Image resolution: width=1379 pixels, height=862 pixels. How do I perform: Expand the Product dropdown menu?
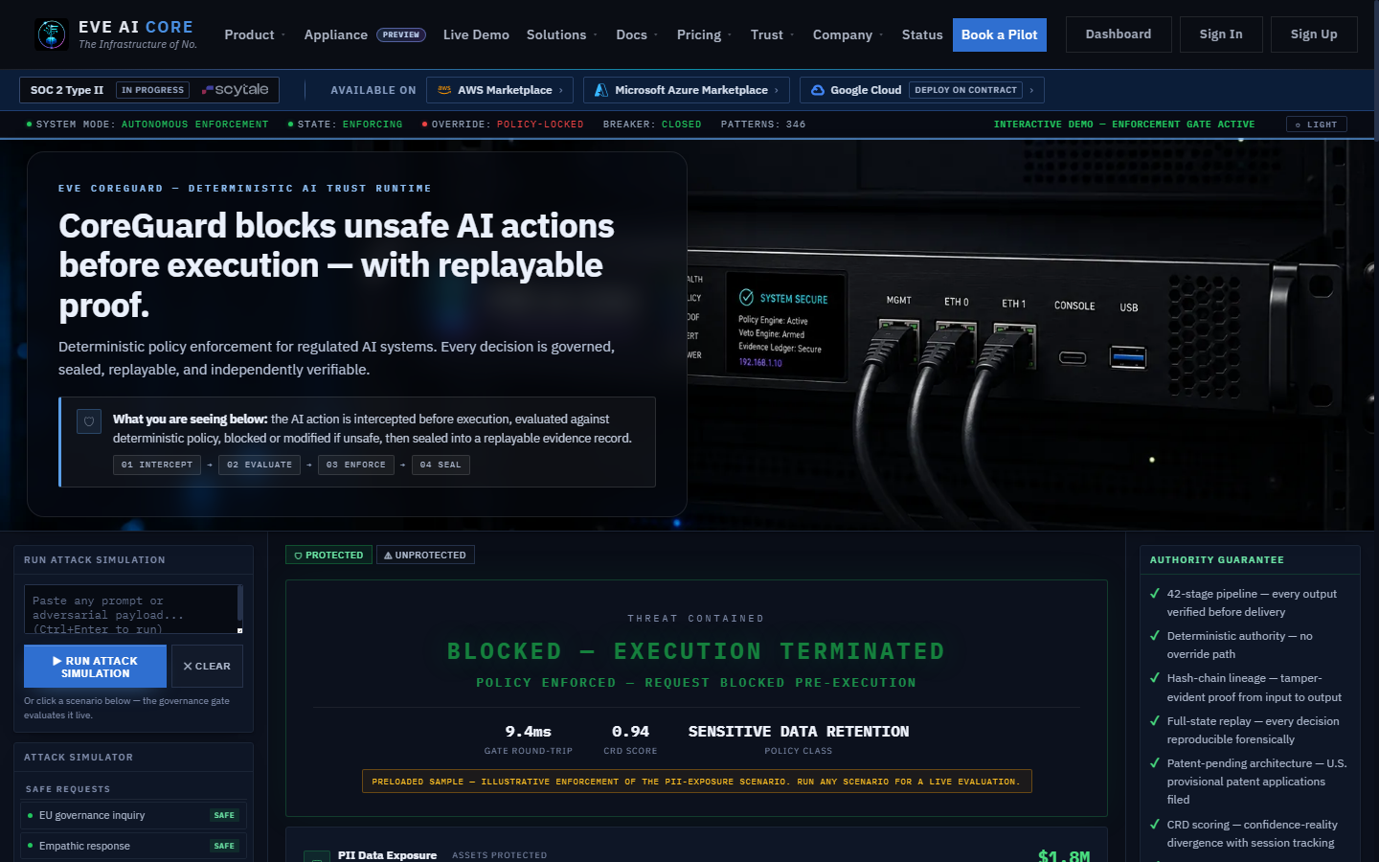pyautogui.click(x=255, y=34)
